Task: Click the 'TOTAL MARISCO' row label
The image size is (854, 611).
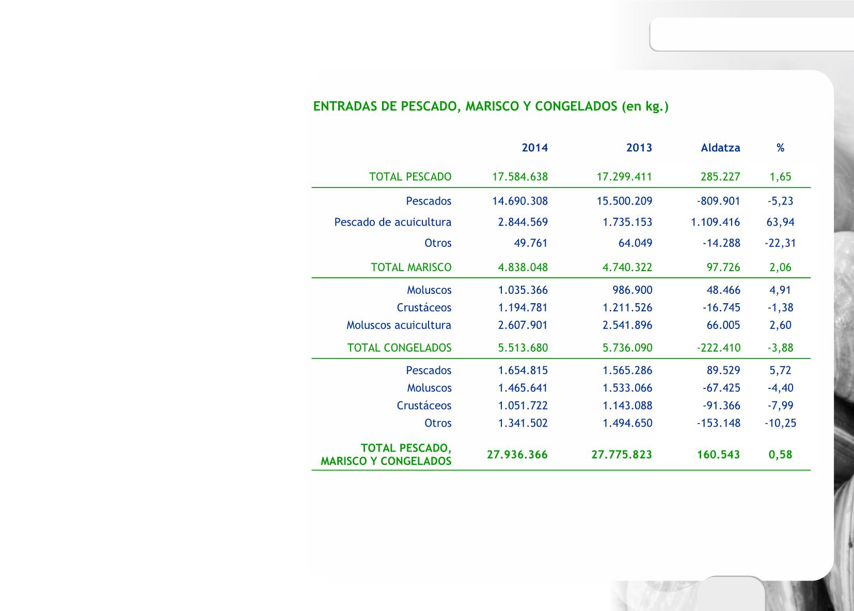Action: (411, 268)
